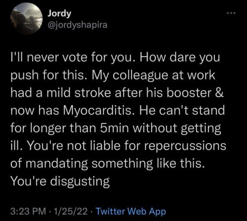The height and width of the screenshot is (221, 247).
Task: Click the word liable in the tweet
Action: (105, 146)
